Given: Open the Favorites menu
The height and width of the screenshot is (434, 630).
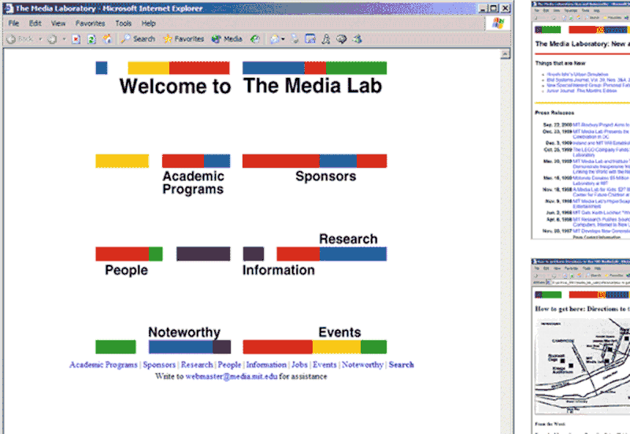Looking at the screenshot, I should tap(91, 24).
